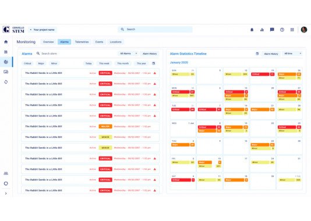The width and height of the screenshot is (311, 221).
Task: Switch to the Overview tab
Action: pos(48,42)
